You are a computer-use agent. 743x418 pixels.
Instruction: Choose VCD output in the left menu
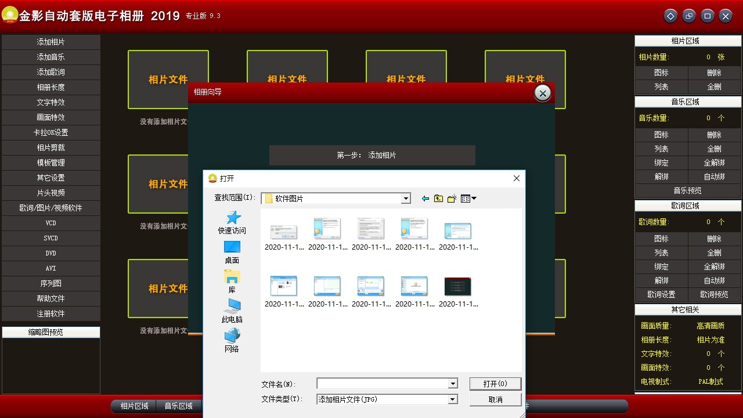[x=51, y=223]
